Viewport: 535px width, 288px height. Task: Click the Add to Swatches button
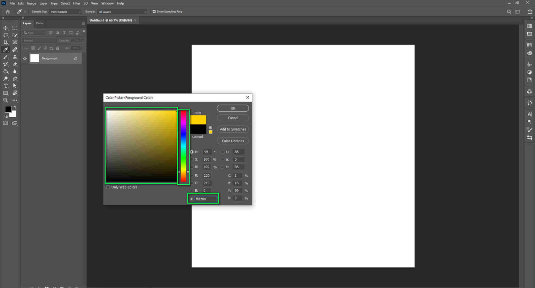click(x=233, y=129)
